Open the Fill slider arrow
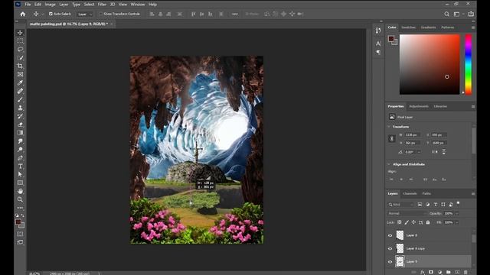This screenshot has height=275, width=490. 457,222
